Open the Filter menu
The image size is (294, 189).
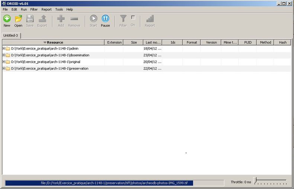[34, 9]
